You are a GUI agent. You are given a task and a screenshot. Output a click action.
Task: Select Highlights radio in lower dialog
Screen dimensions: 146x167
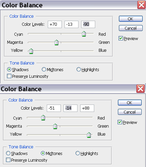click(78, 153)
